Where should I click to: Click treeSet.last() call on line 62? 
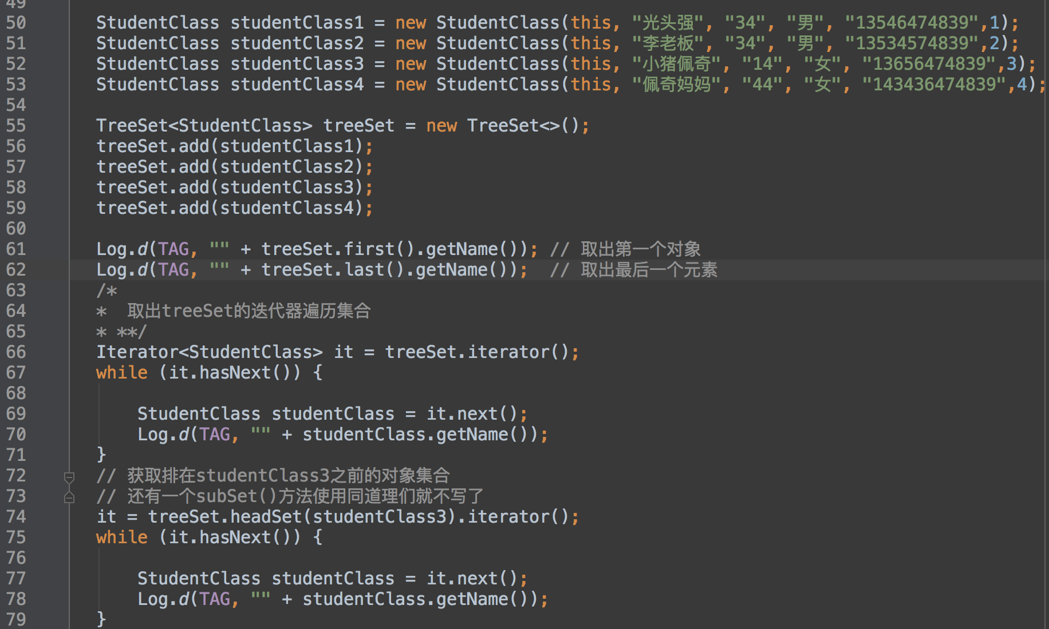pos(333,270)
